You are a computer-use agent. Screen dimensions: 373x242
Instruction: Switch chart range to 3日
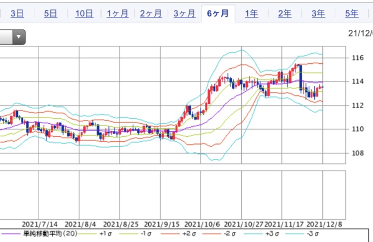click(x=17, y=14)
